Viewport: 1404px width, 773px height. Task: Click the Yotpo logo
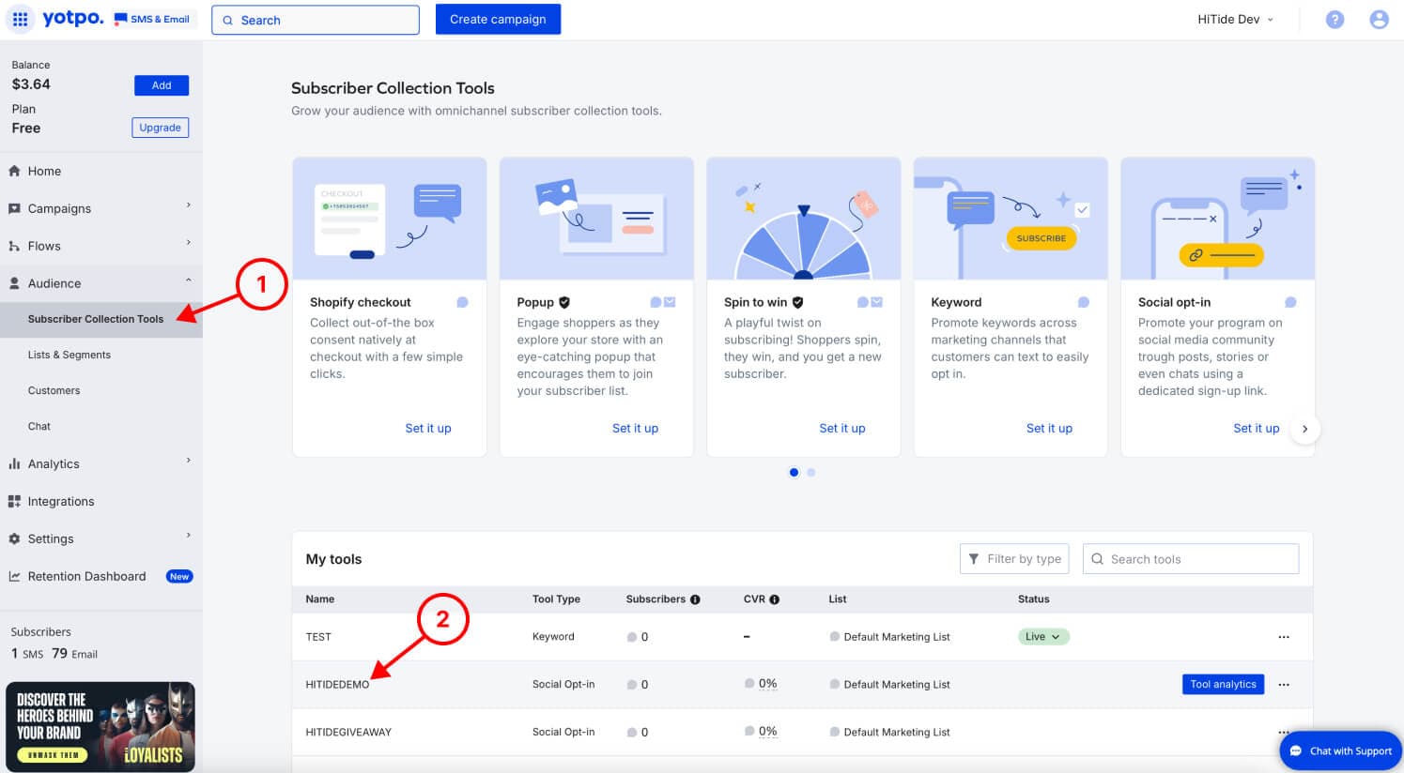click(72, 19)
